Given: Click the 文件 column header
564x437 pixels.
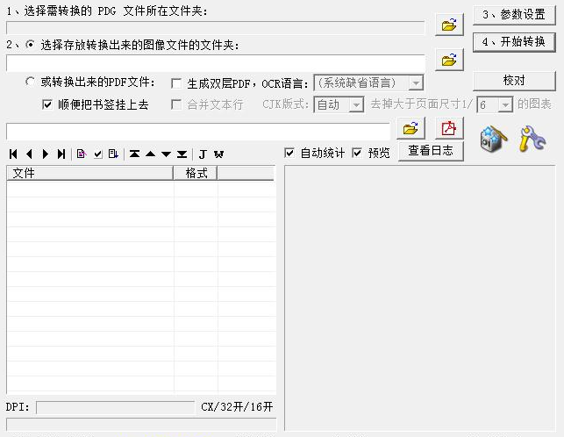Looking at the screenshot, I should [90, 173].
